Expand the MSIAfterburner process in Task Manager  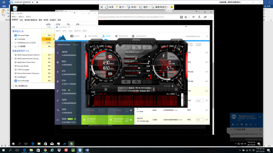(13, 43)
